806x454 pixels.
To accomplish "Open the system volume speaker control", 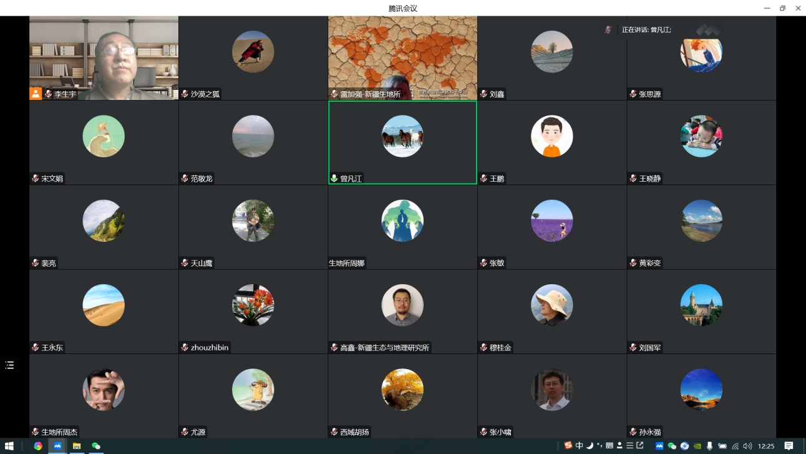I will point(747,446).
